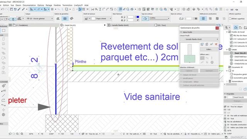Close the Gestionnaire de profils palette
The height and width of the screenshot is (139, 247).
point(217,28)
